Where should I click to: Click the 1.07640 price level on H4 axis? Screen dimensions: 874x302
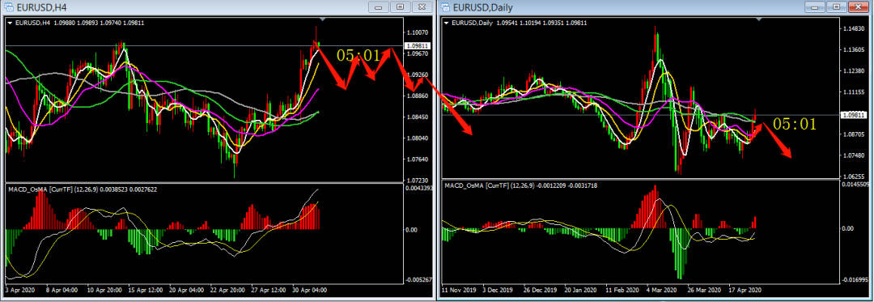[x=417, y=160]
